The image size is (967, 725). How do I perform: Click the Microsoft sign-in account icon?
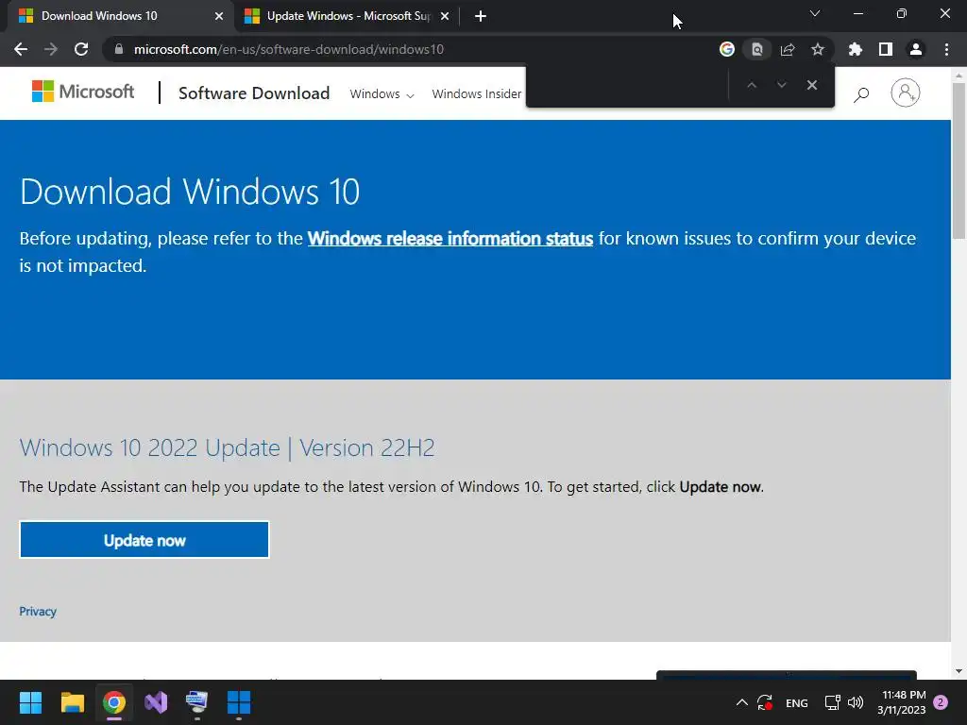coord(906,93)
